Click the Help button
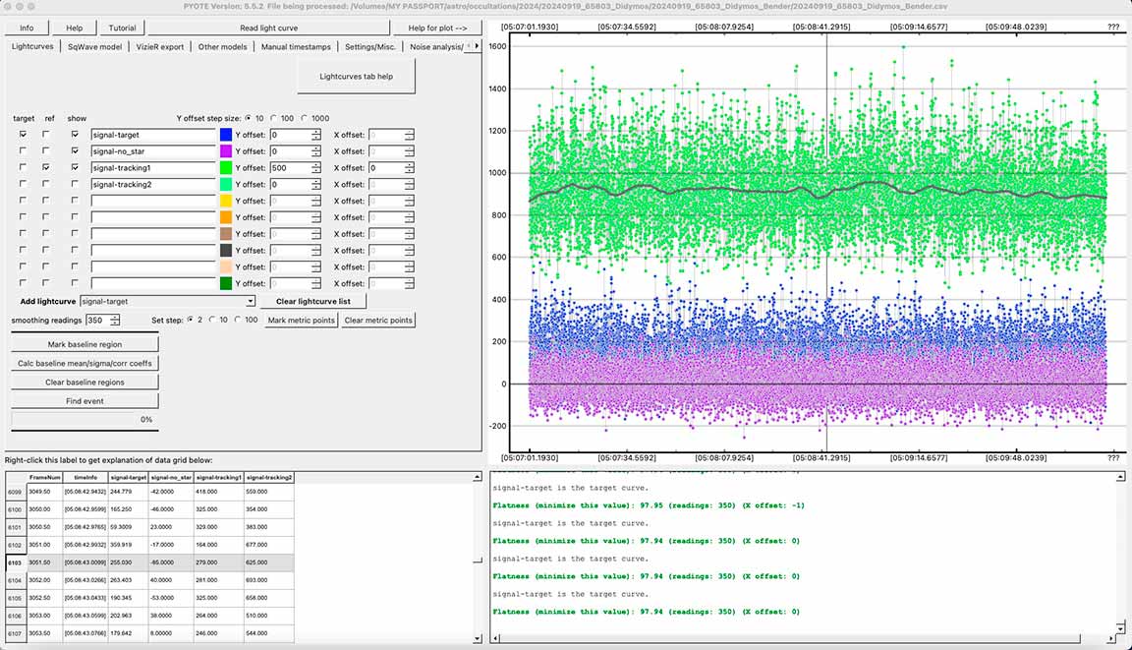Screen dimensions: 1132x650 point(75,29)
